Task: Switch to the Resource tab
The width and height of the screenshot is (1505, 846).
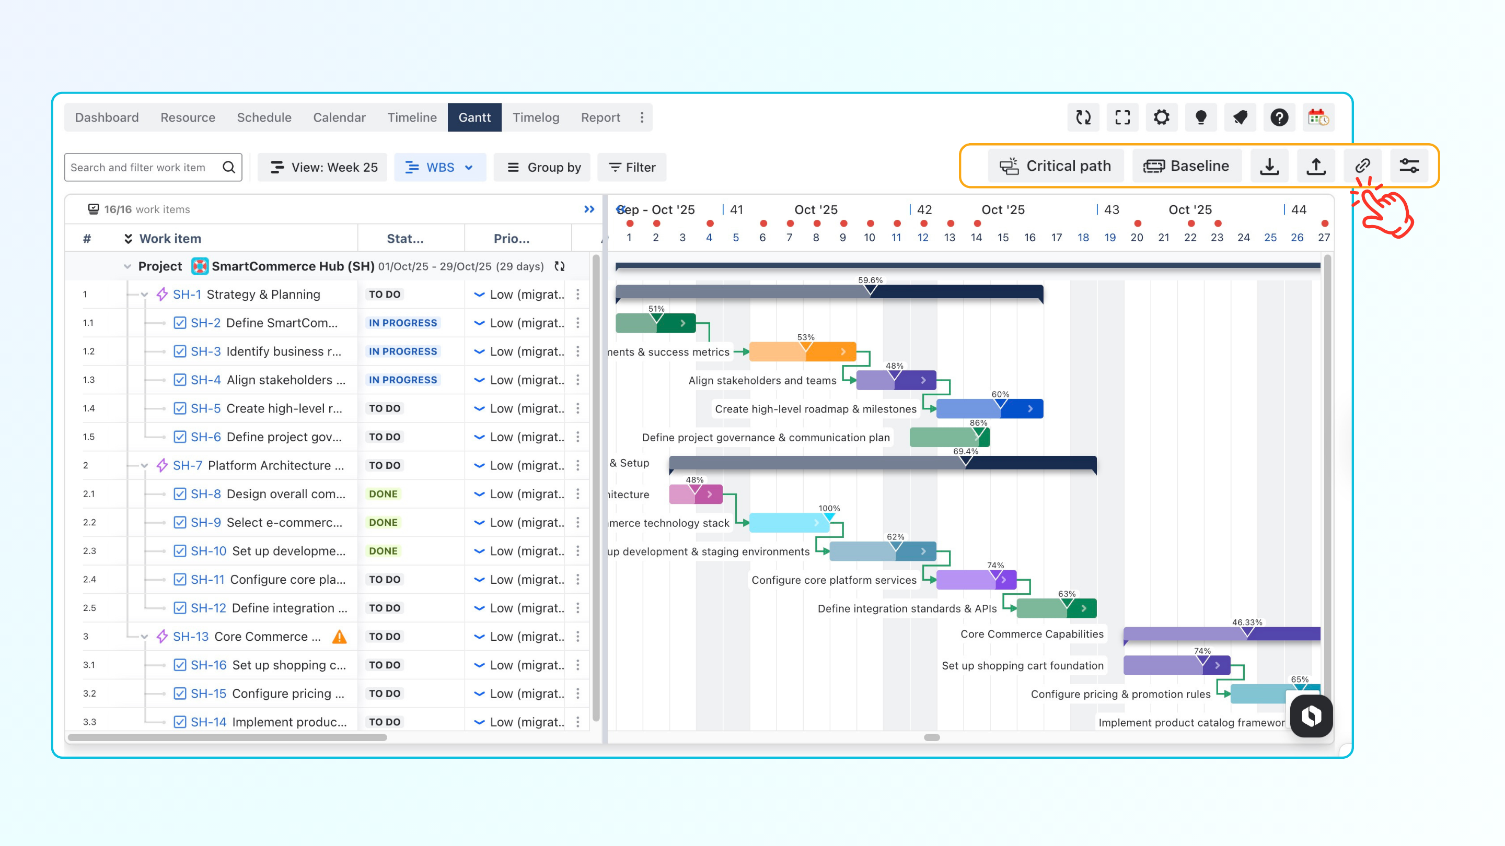Action: 188,118
